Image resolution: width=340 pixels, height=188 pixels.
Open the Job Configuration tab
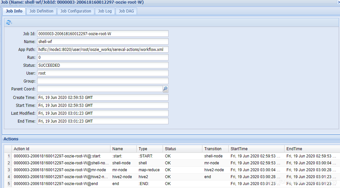click(76, 11)
